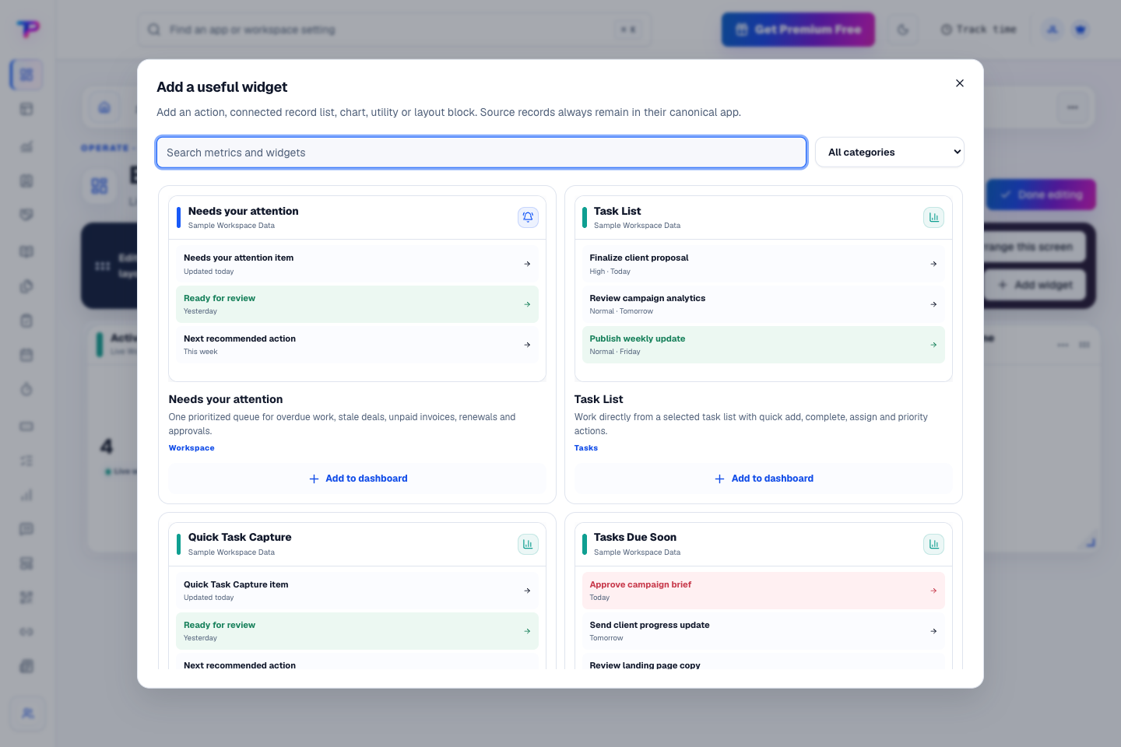Click the Tasks tag link

click(586, 448)
